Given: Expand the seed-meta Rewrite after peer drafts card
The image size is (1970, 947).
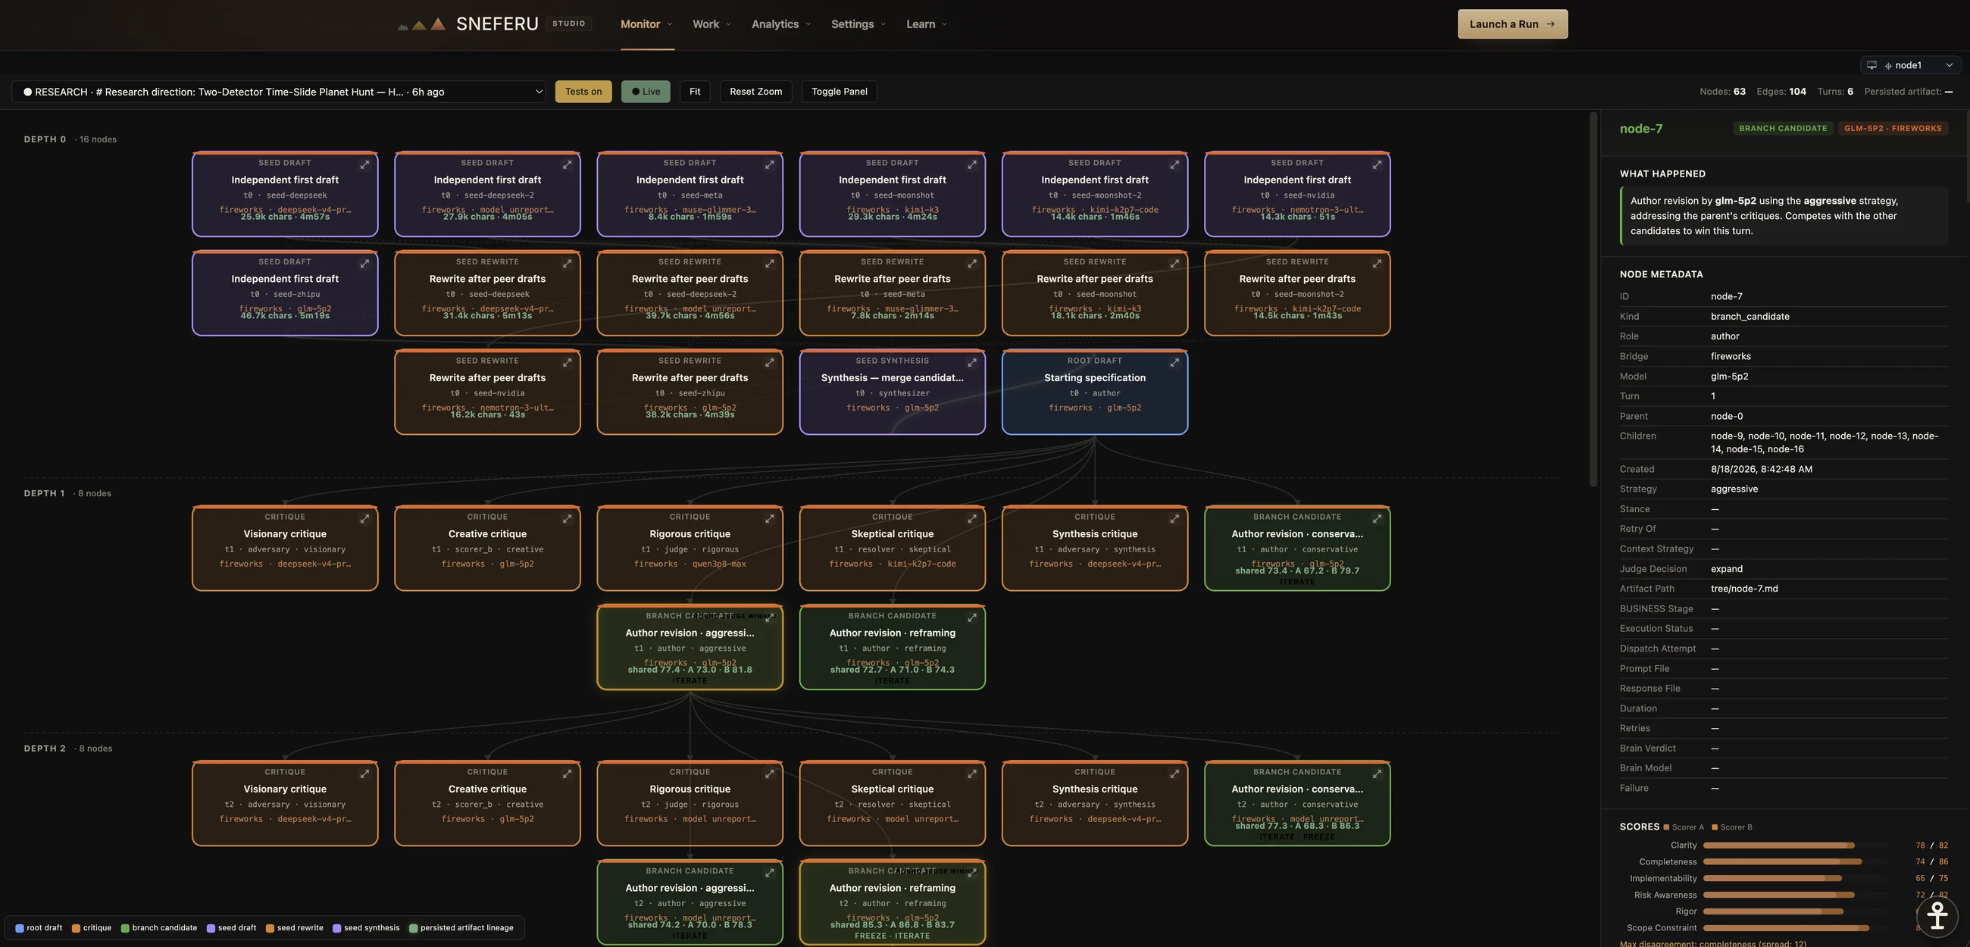Looking at the screenshot, I should click(x=972, y=263).
